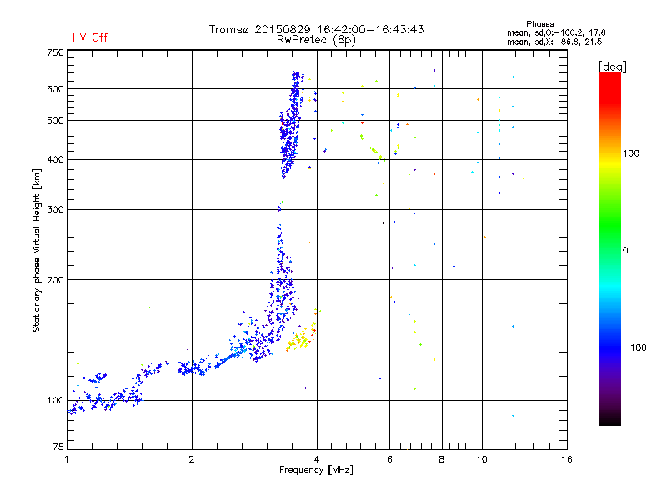This screenshot has height=500, width=667.
Task: Click the colorbar tick label '-100'
Action: [x=634, y=347]
